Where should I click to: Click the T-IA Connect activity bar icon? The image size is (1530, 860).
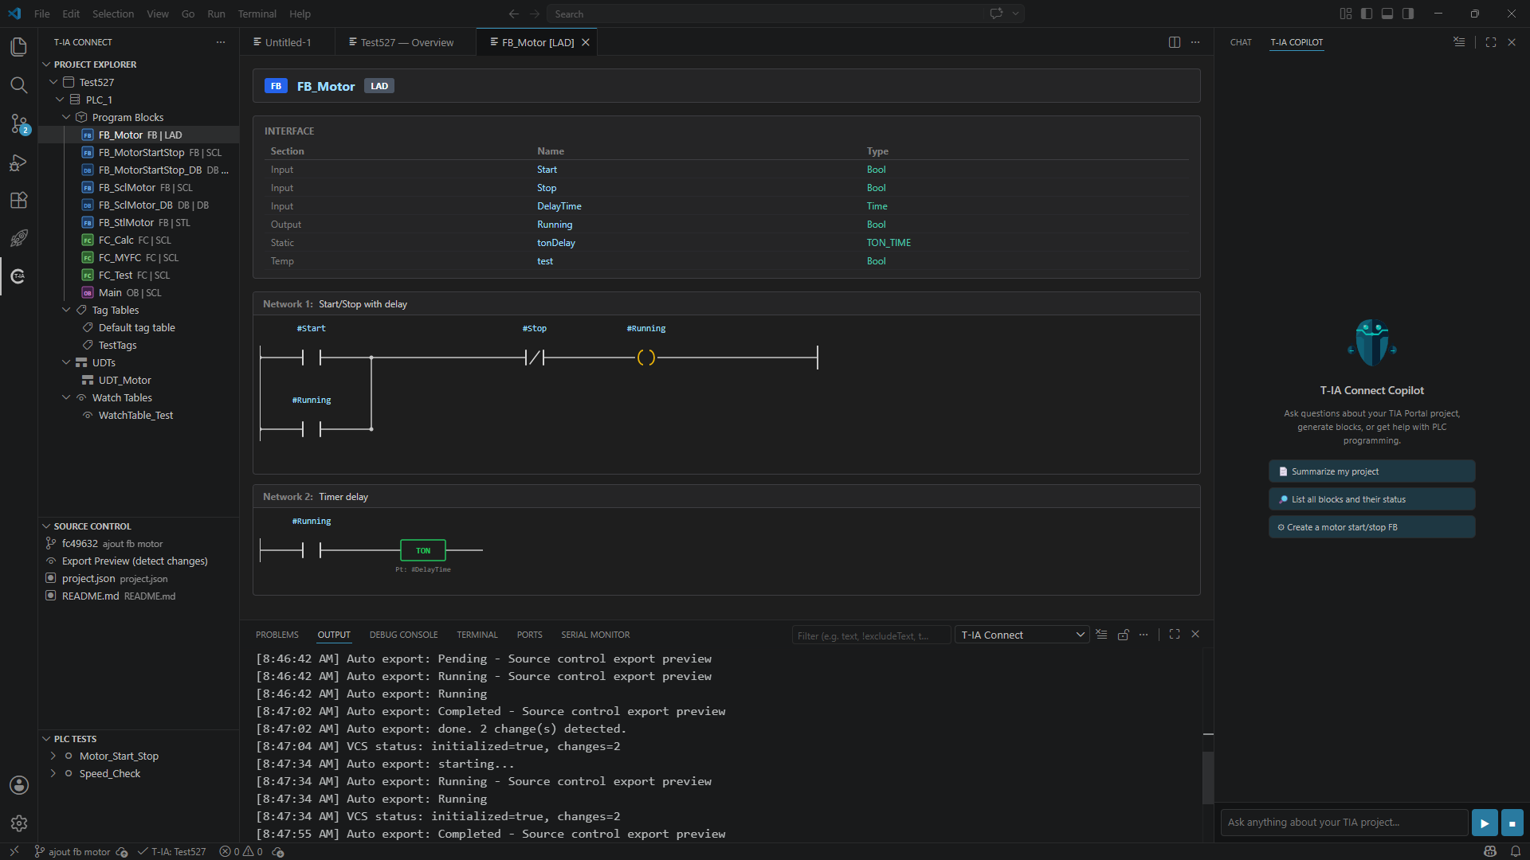click(19, 276)
